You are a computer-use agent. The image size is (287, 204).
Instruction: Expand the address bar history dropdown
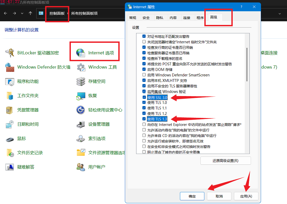(x=279, y=14)
